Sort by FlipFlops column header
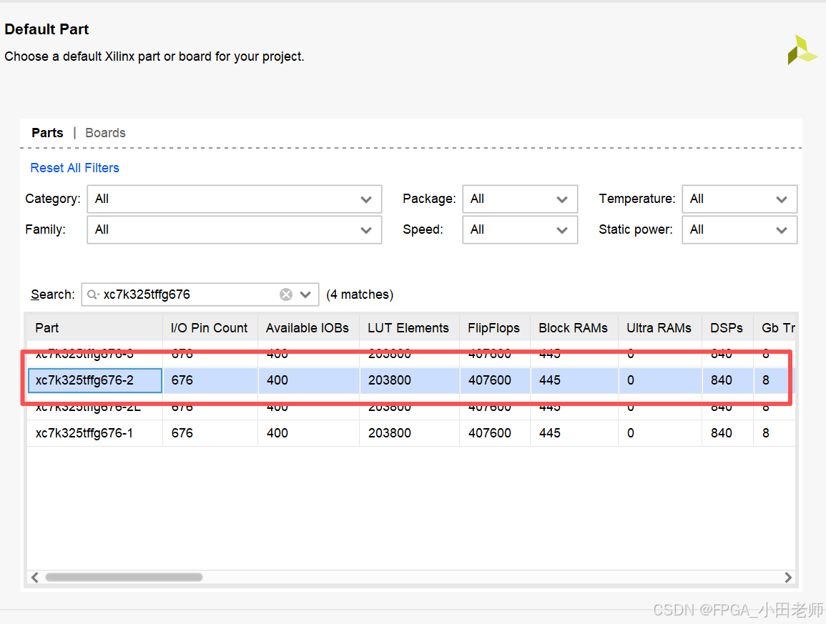 click(x=495, y=328)
